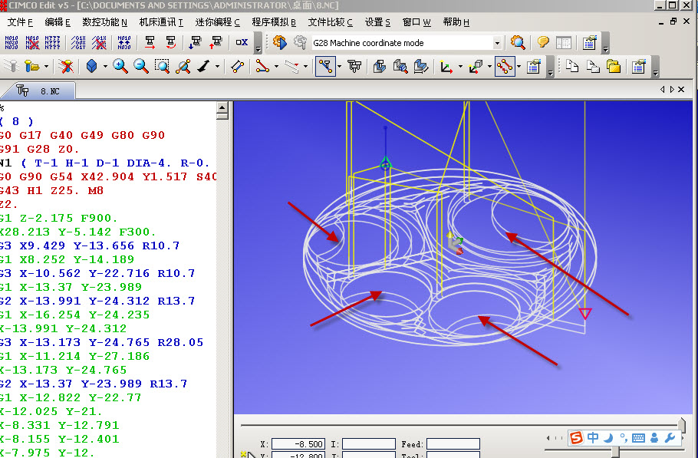Open the 数控功能 N menu
The height and width of the screenshot is (458, 698).
[x=104, y=22]
